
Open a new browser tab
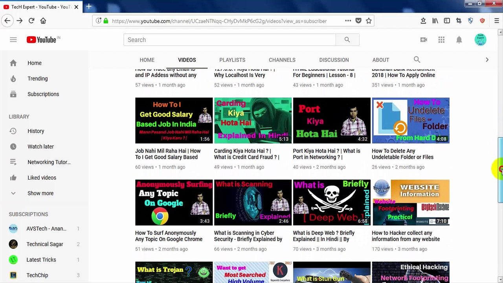89,6
